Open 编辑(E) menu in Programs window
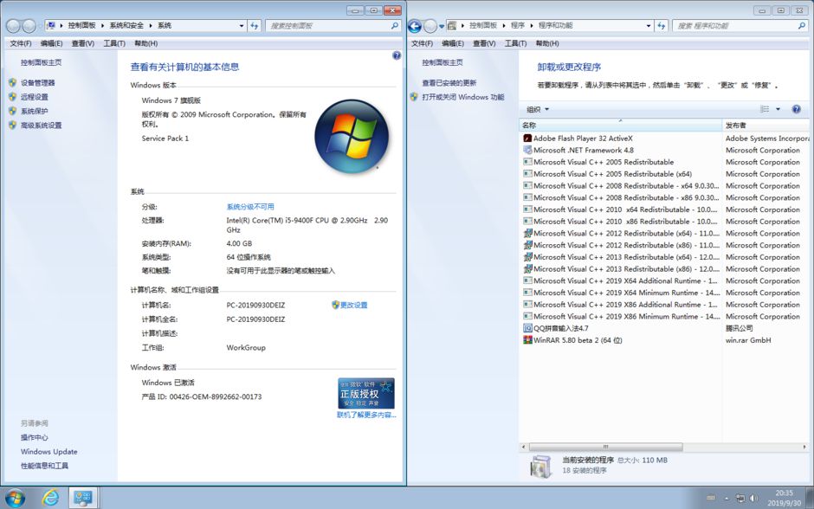This screenshot has width=814, height=509. 453,43
